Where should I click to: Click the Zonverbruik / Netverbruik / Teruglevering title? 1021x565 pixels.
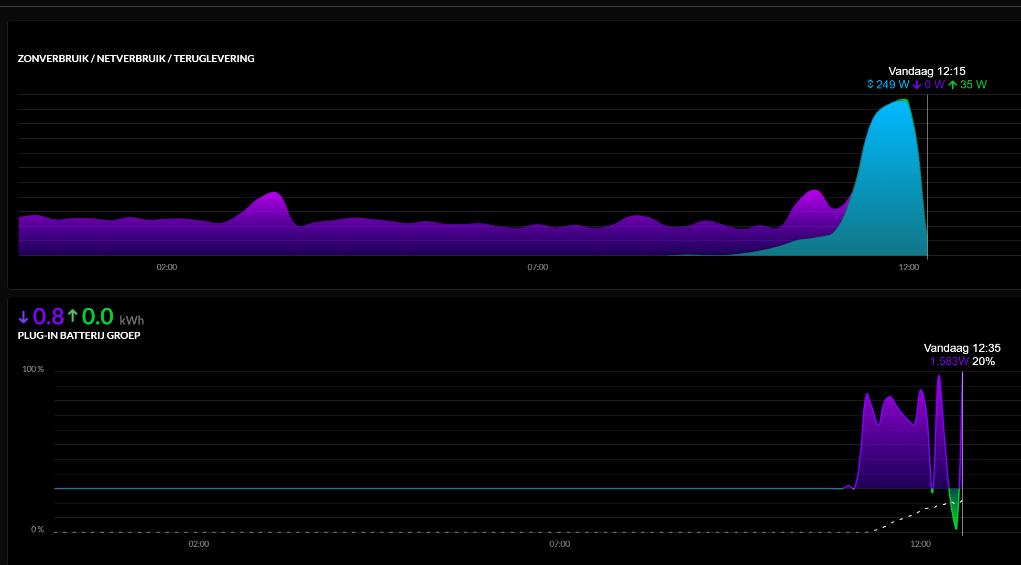pyautogui.click(x=136, y=58)
